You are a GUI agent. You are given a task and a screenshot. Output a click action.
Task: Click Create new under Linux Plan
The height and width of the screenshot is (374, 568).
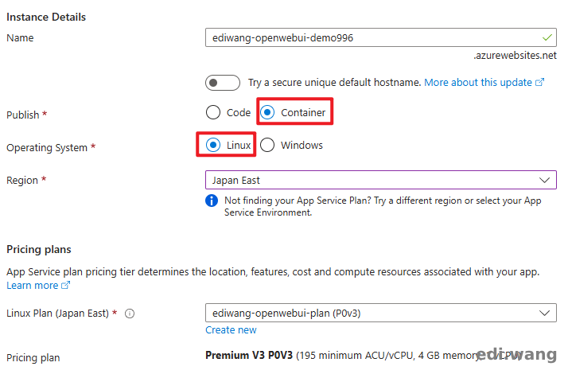tap(231, 330)
